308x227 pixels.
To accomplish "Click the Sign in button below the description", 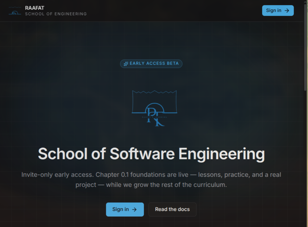I will point(125,209).
